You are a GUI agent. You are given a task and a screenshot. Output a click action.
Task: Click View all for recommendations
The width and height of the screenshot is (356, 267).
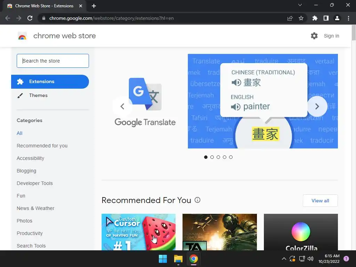click(x=320, y=201)
